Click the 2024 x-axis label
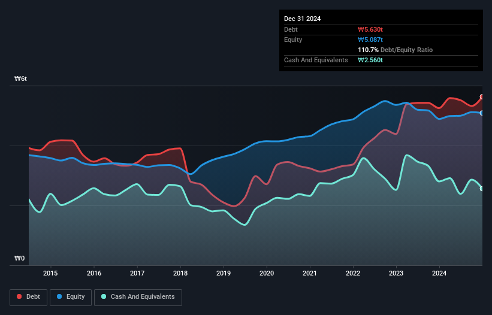Viewport: 492px width, 315px height. [x=439, y=273]
